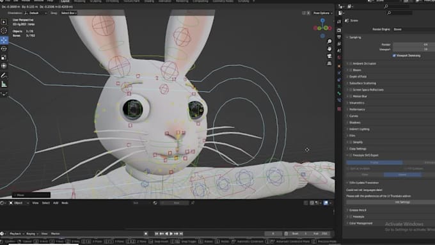This screenshot has width=435, height=245.
Task: Open the Texture properties tab icon
Action: (339, 109)
